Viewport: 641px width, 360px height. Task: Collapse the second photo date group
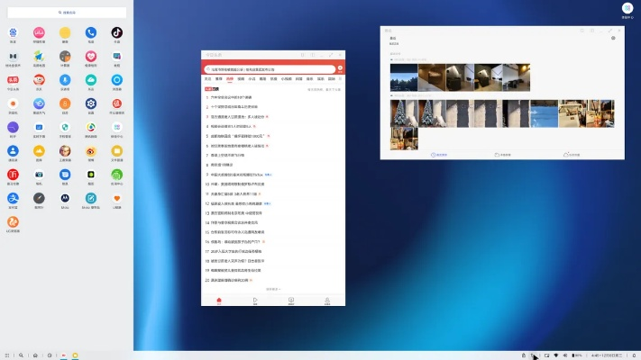coord(390,94)
